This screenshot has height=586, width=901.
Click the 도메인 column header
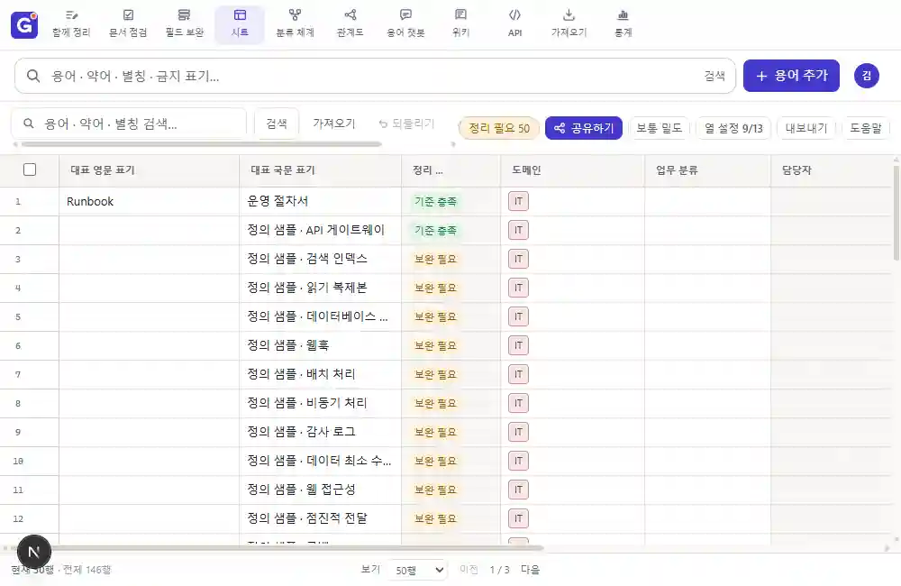(x=572, y=170)
